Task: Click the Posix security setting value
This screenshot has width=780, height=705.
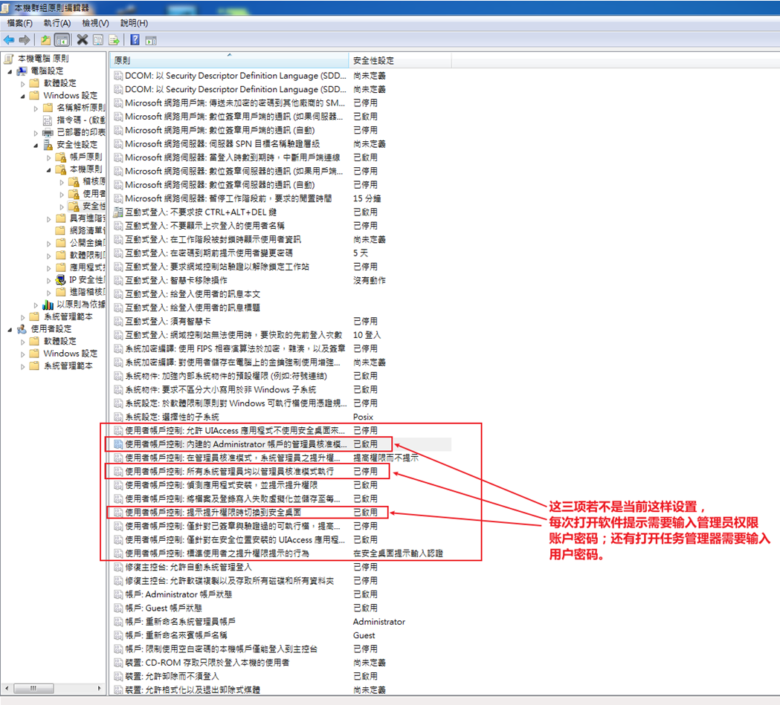Action: (363, 417)
